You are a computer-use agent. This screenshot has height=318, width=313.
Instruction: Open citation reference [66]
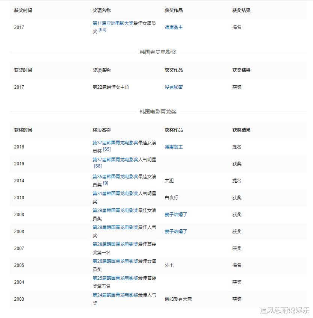(x=98, y=166)
